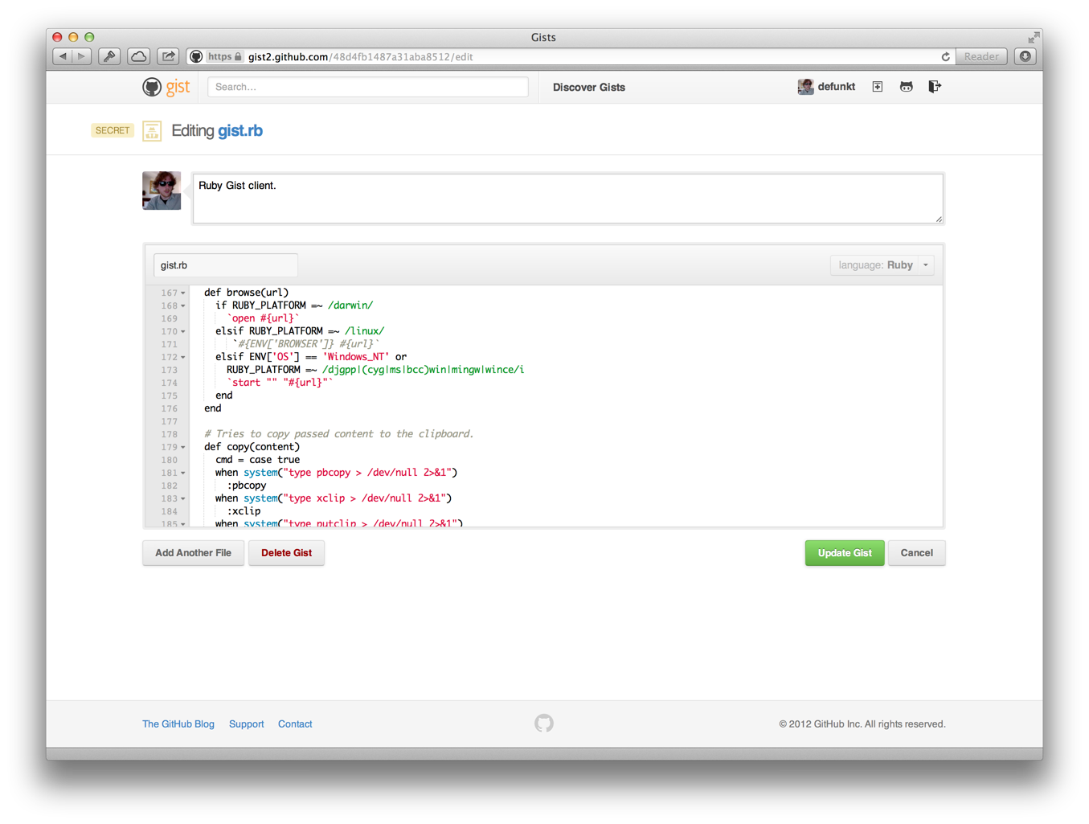Viewport: 1089px width, 824px height.
Task: Click the share toolbar icon
Action: point(168,56)
